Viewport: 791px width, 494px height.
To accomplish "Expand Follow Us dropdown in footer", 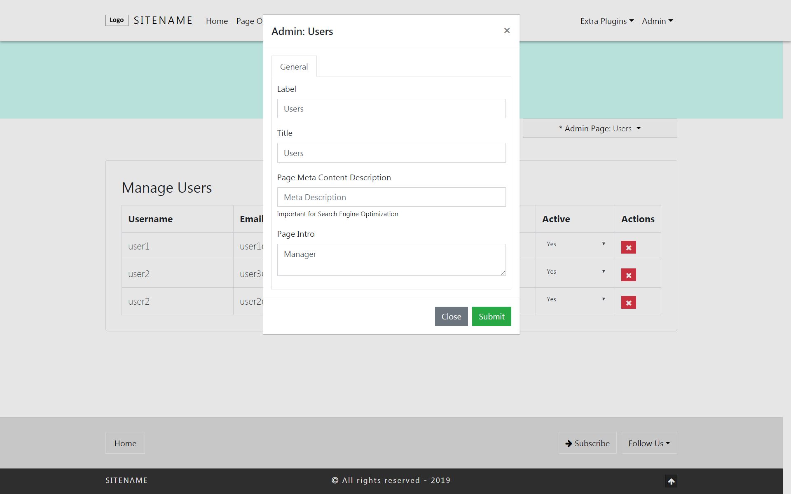I will tap(649, 443).
